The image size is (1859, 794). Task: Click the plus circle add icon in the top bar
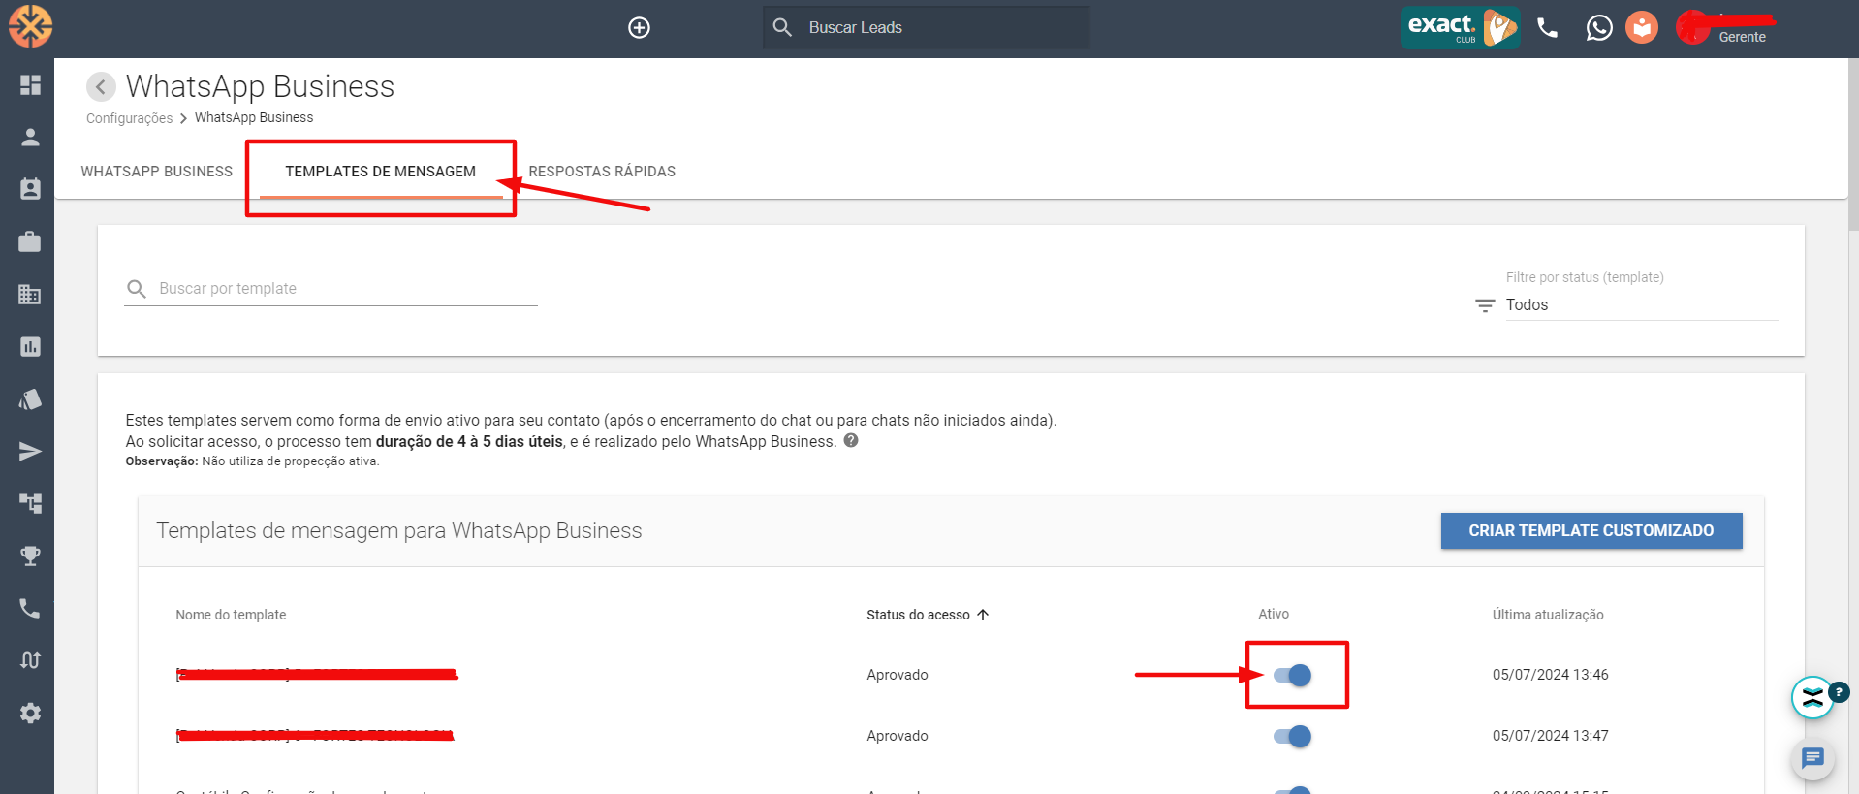pos(639,27)
